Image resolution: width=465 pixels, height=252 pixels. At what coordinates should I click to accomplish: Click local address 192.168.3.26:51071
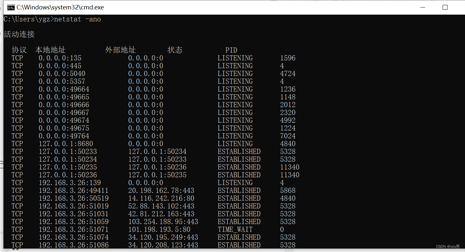coord(74,230)
